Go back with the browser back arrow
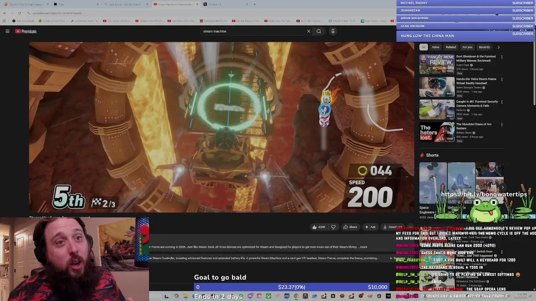This screenshot has height=301, width=536. pyautogui.click(x=5, y=13)
